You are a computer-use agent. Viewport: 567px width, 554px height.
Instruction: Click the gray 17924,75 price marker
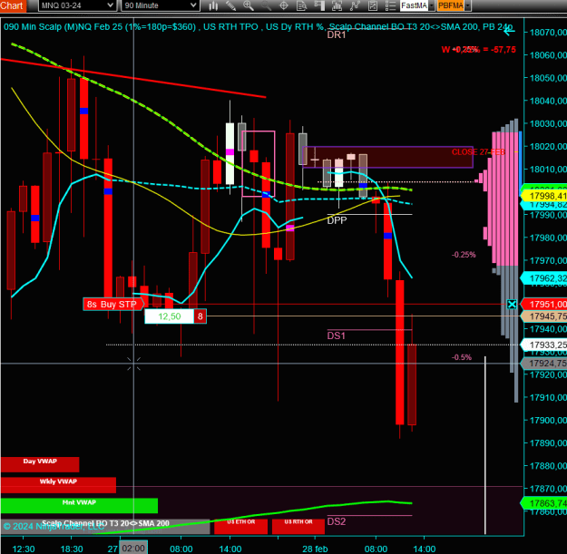[x=544, y=364]
